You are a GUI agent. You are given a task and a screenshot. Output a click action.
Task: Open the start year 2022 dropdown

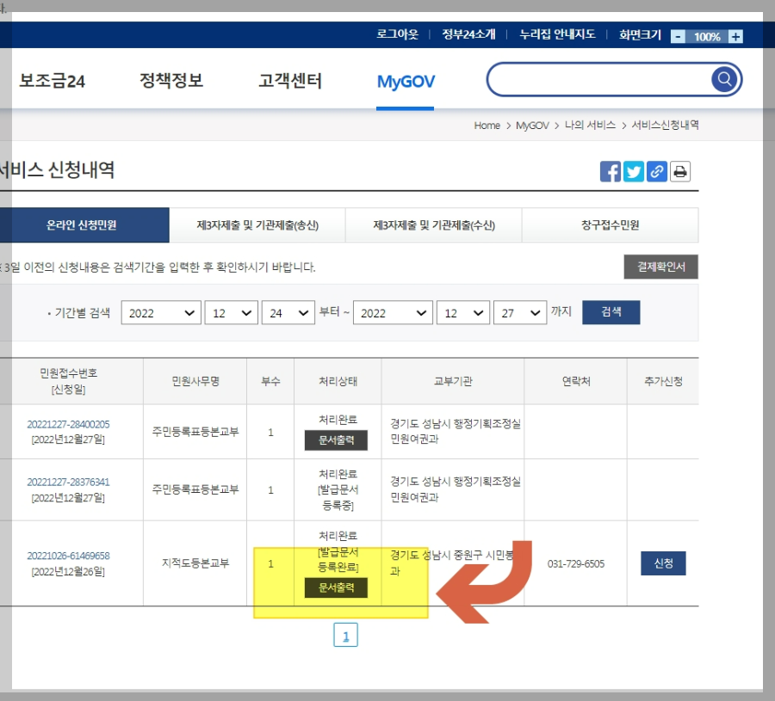[x=160, y=312]
